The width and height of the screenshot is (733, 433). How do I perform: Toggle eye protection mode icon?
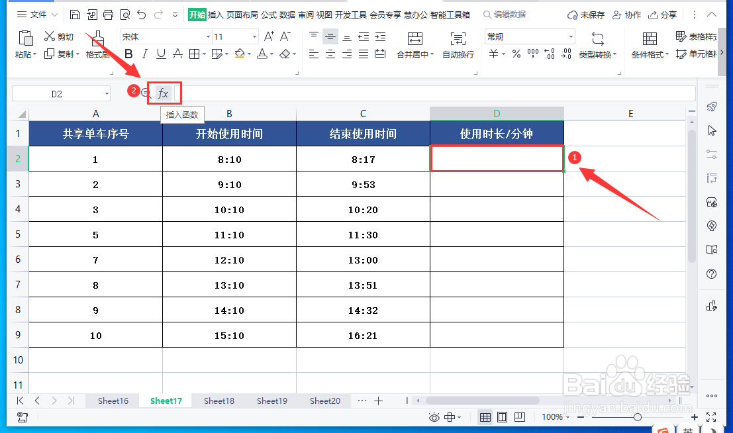[434, 417]
